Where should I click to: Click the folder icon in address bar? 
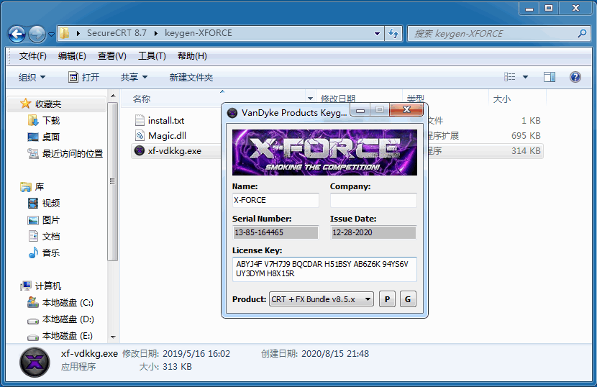[x=64, y=33]
